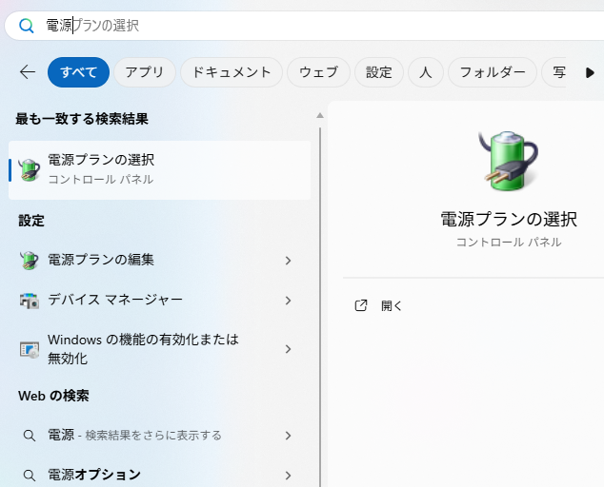Switch to the 人 filter tab
This screenshot has height=487, width=604.
click(426, 72)
